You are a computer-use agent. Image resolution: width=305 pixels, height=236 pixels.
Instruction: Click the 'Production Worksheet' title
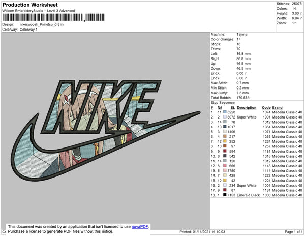point(30,5)
